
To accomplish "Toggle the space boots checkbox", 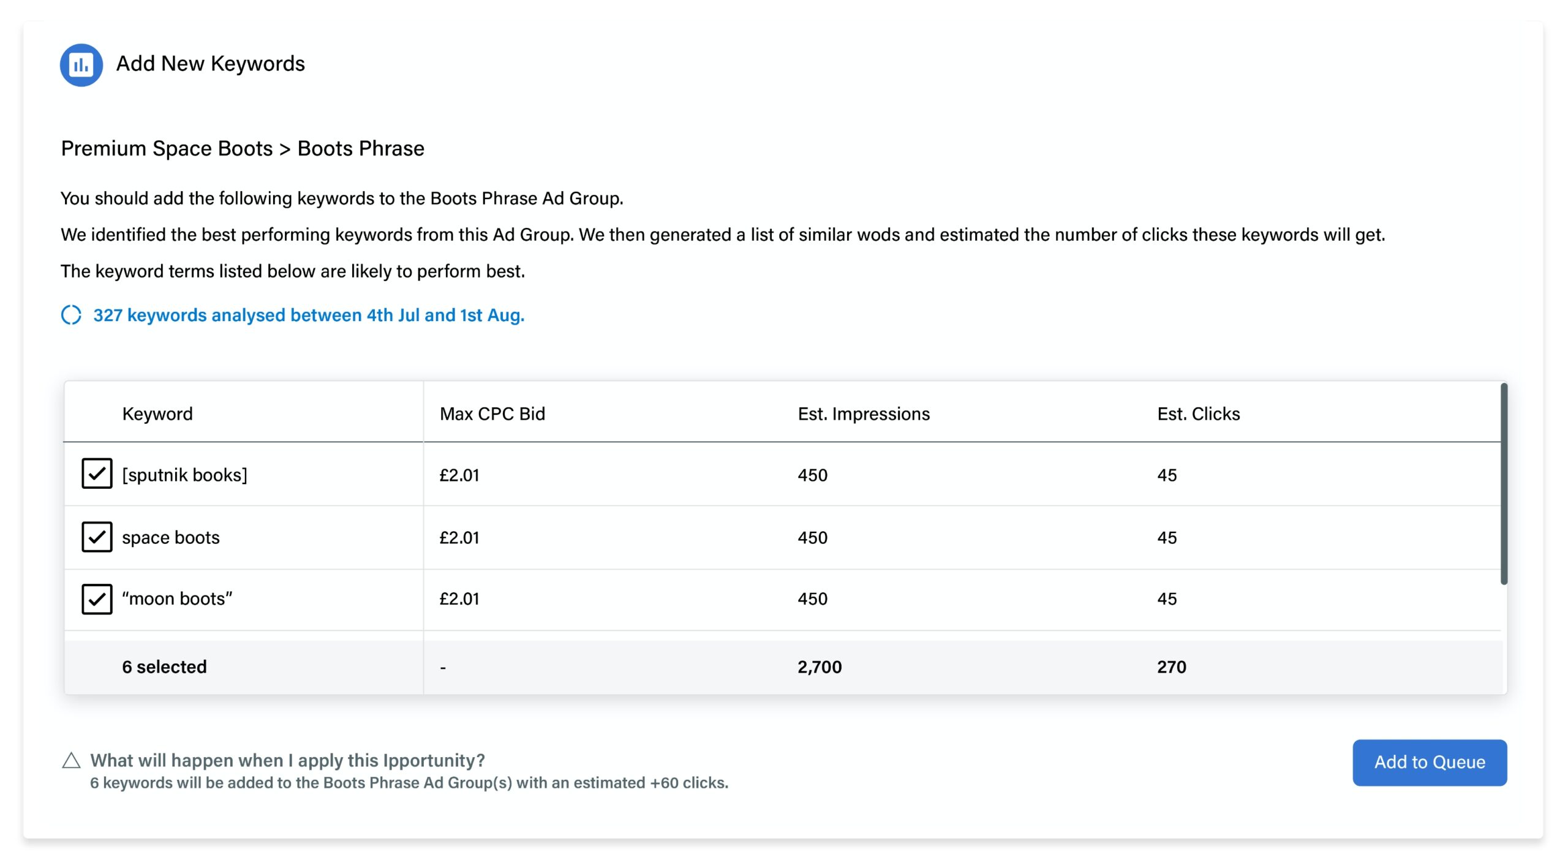I will pos(97,537).
